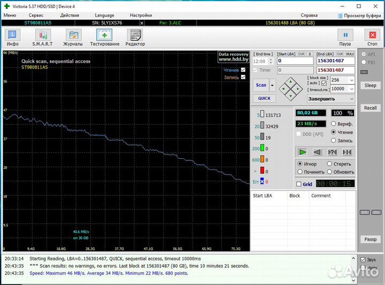
Task: Open the Сервис menu
Action: coord(36,15)
